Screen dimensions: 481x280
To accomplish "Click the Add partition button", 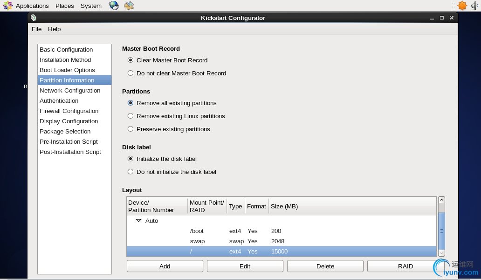I will click(x=165, y=266).
